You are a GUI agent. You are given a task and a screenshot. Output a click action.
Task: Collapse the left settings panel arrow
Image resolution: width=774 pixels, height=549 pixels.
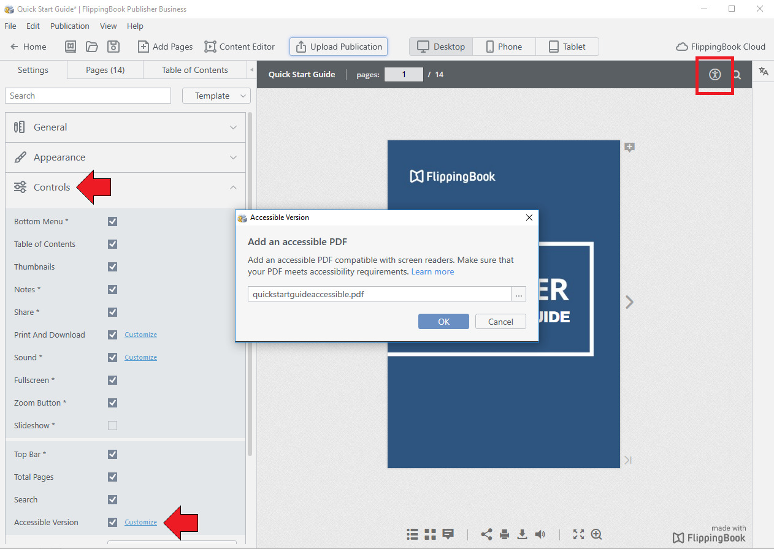coord(251,70)
